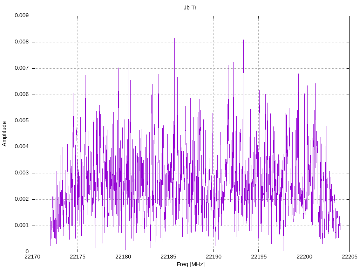Click the y-axis tick value 0.006
359x269 pixels.
[x=21, y=94]
